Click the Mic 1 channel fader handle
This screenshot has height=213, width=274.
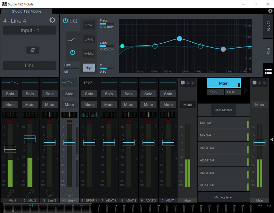10,149
